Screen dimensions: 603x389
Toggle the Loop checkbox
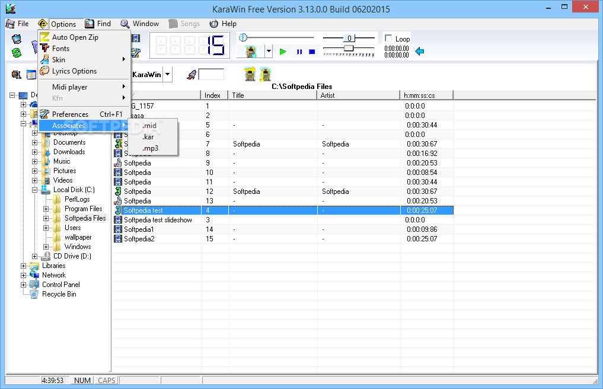[388, 38]
